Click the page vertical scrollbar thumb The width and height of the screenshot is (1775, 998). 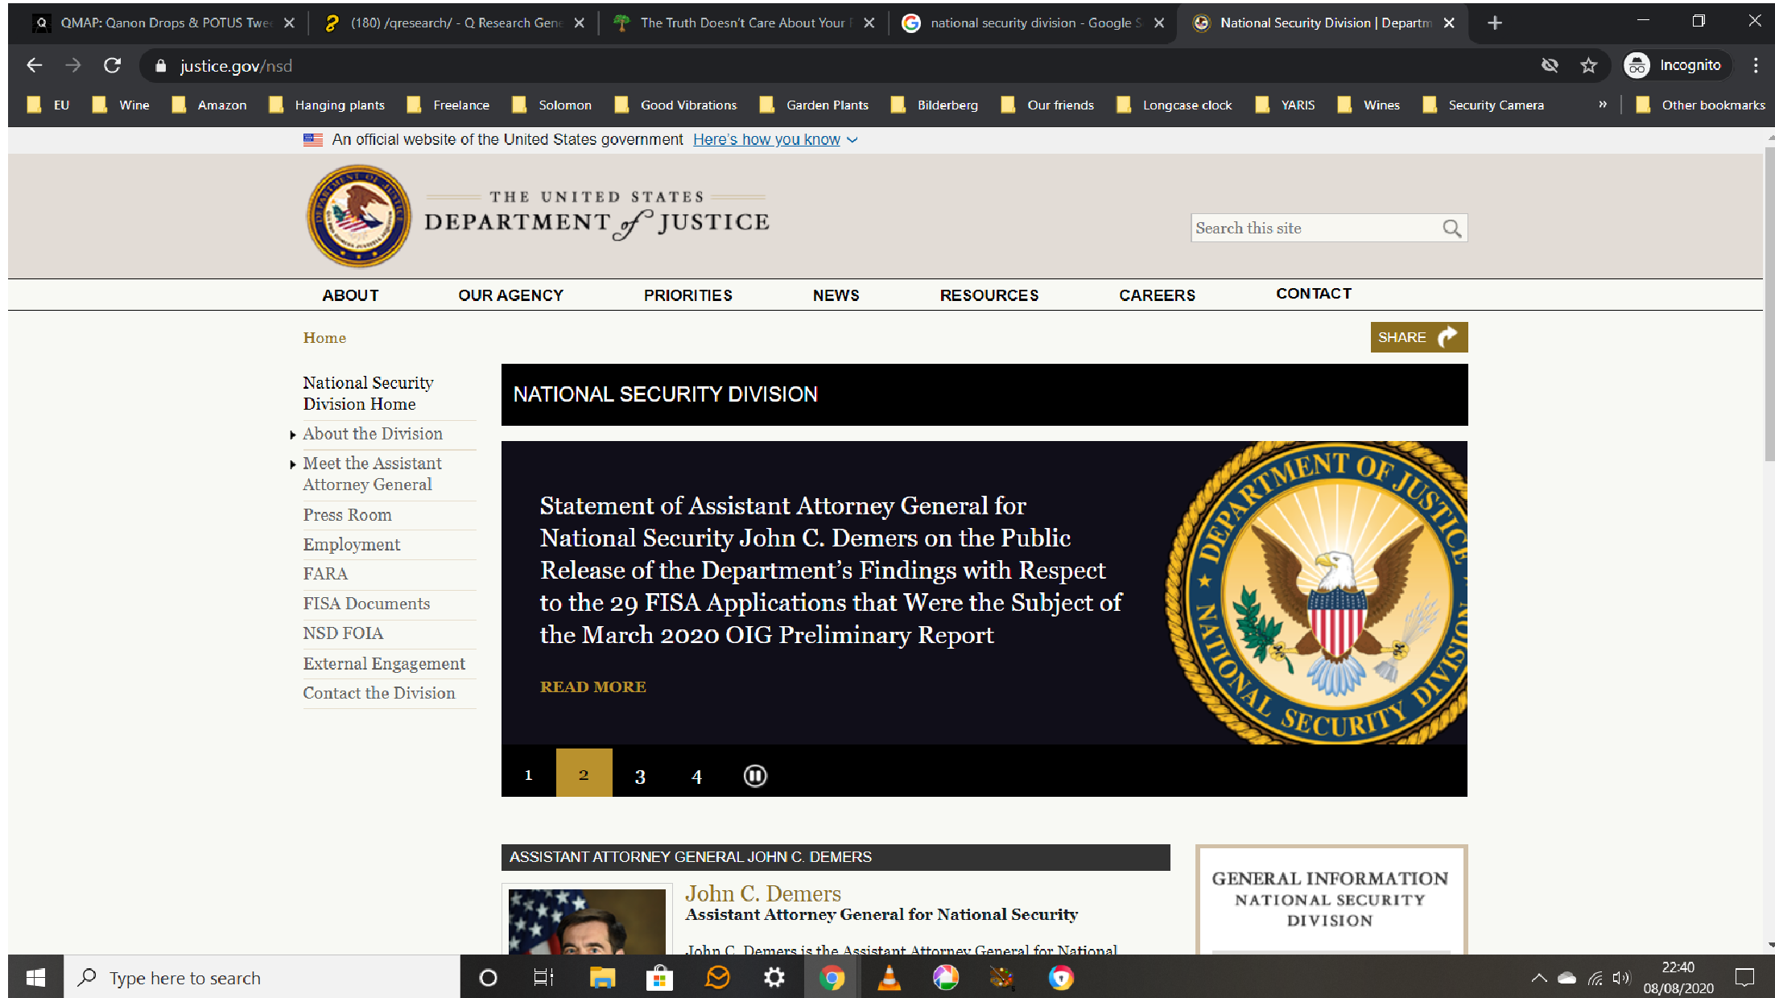(x=1769, y=303)
